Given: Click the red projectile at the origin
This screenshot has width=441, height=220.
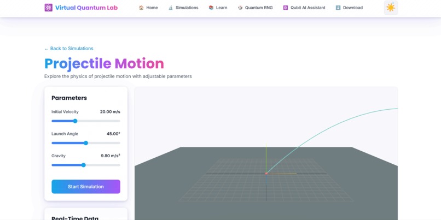Looking at the screenshot, I should pyautogui.click(x=266, y=174).
